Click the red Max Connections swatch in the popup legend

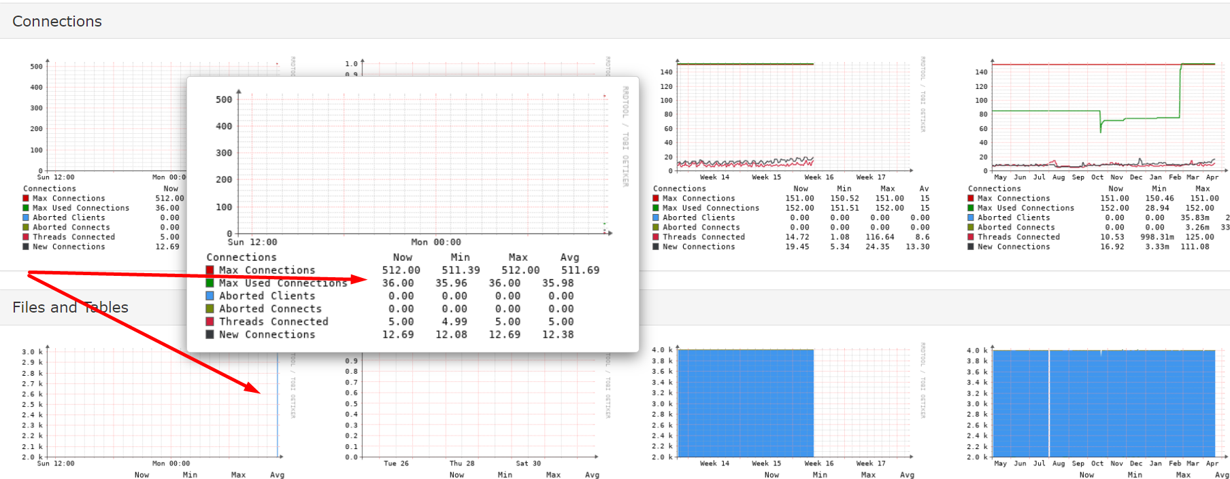pos(210,270)
